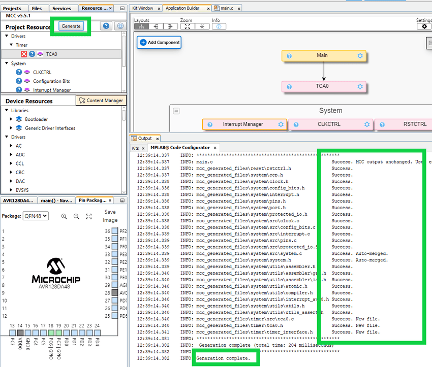Expand the Bootloader library node
432x367 pixels.
tap(12, 119)
